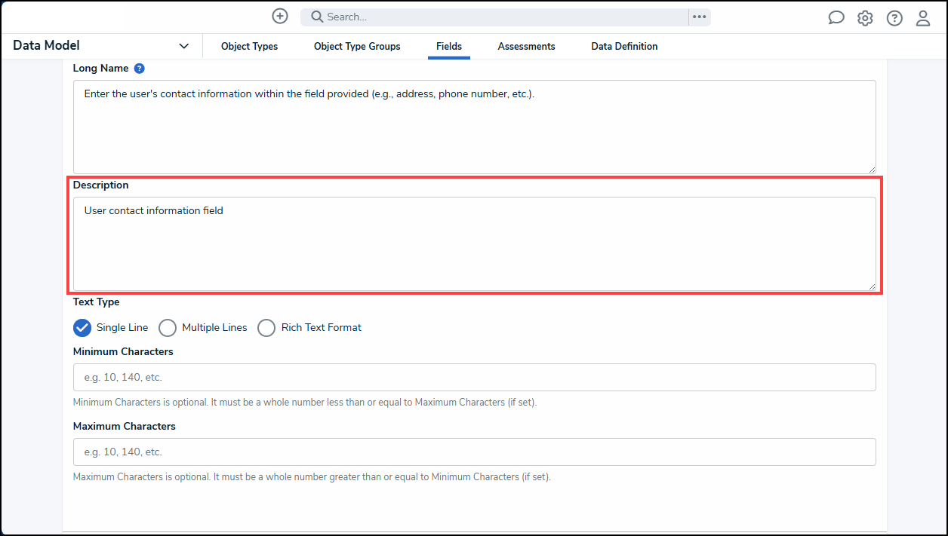This screenshot has width=948, height=536.
Task: Open the user profile icon
Action: (923, 18)
